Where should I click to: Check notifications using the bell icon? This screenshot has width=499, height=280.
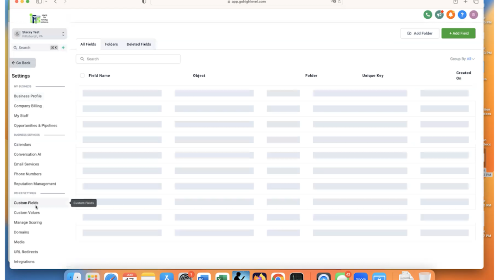tap(451, 15)
